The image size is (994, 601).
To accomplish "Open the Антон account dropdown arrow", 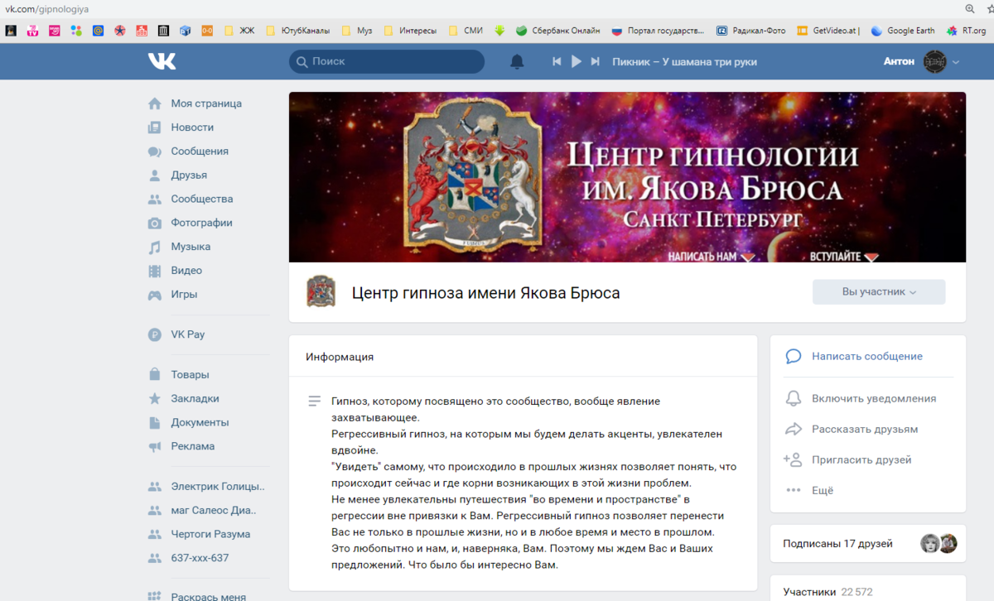I will click(956, 62).
